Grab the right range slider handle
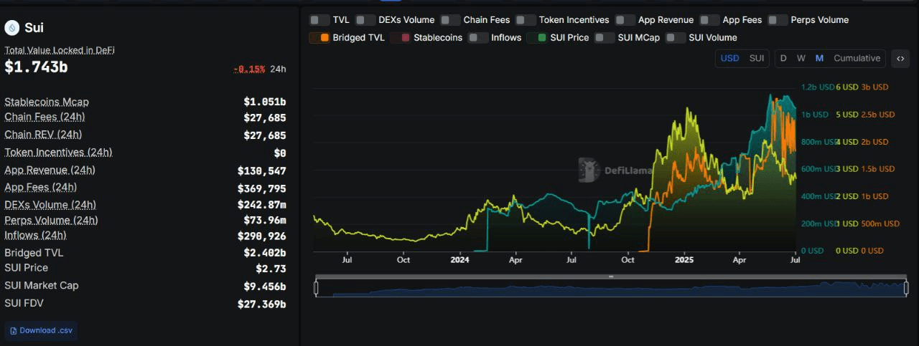The width and height of the screenshot is (919, 346). coord(906,288)
